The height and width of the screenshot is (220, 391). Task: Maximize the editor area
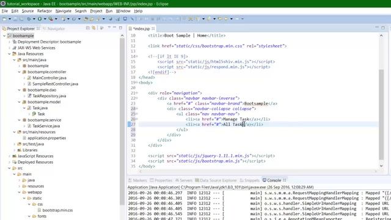(x=383, y=28)
